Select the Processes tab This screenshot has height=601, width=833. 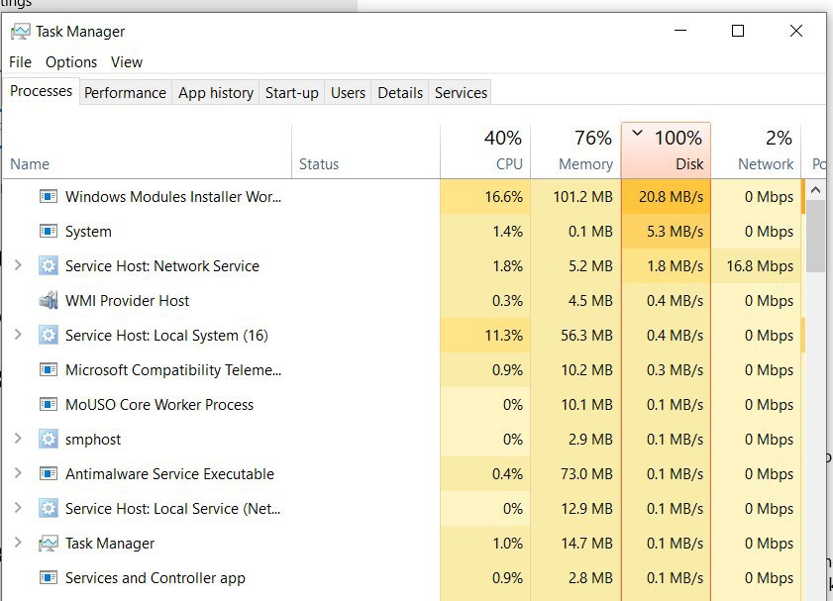pyautogui.click(x=41, y=91)
